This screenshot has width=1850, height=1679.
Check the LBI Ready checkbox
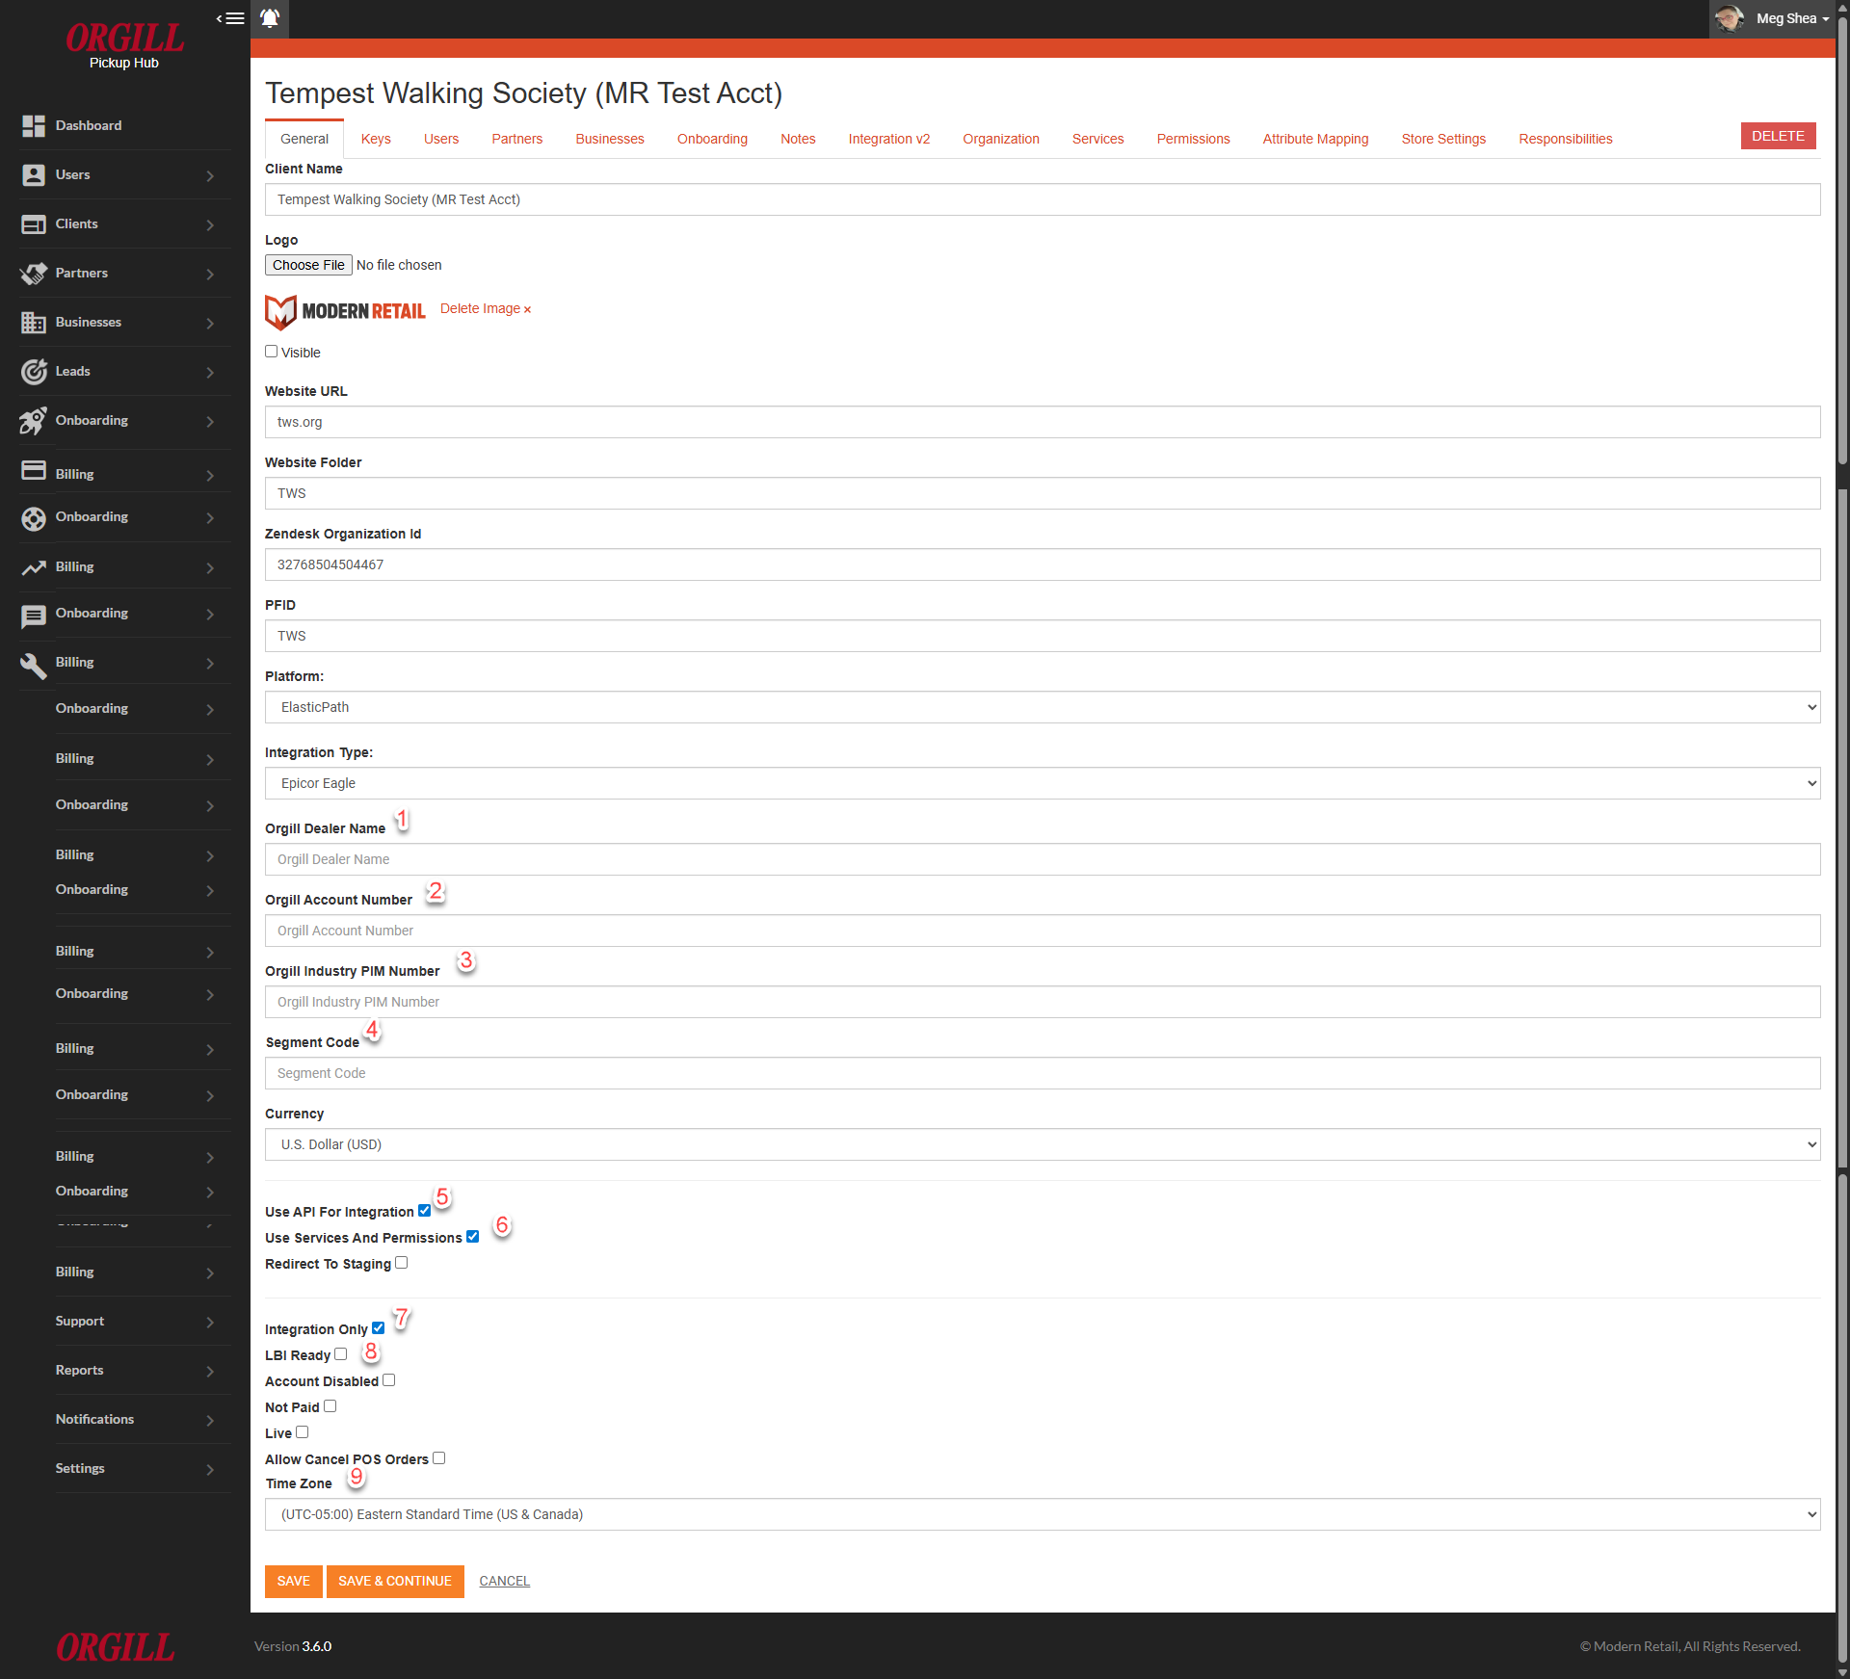[340, 1354]
